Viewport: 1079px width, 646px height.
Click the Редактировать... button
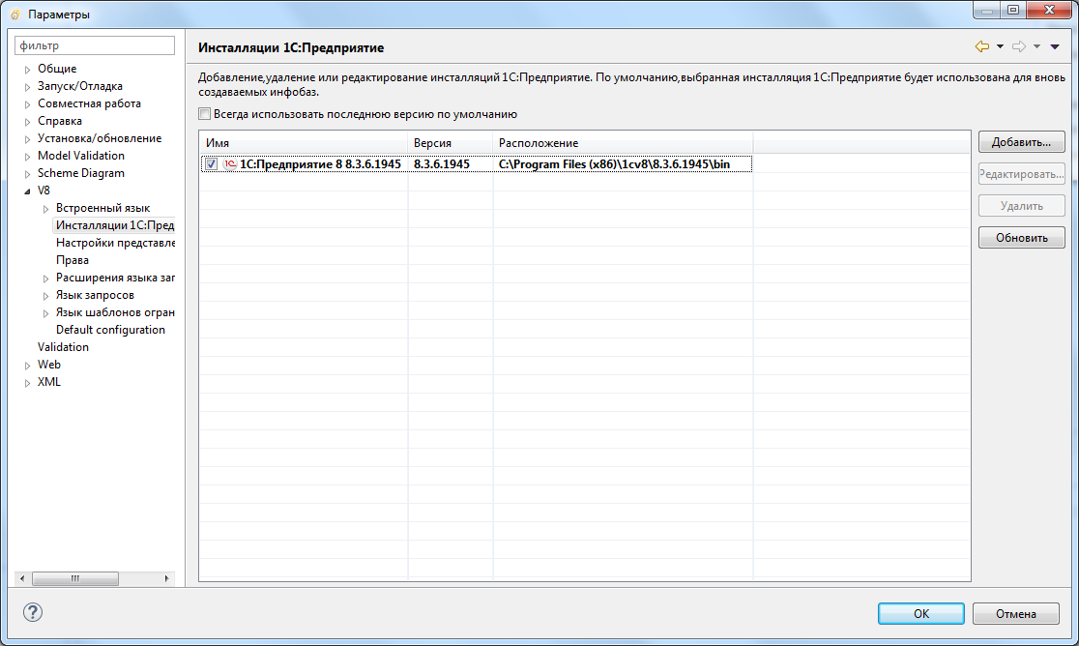[x=1021, y=174]
